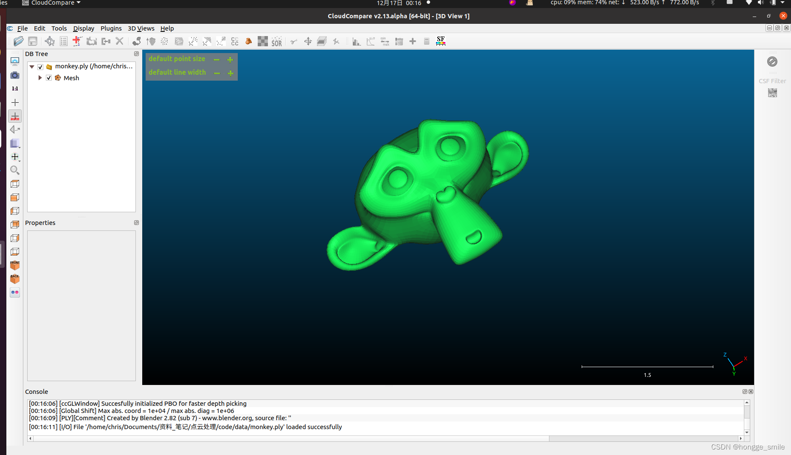Click the Console horizontal scrollbar
Viewport: 791px width, 455px height.
(386, 438)
